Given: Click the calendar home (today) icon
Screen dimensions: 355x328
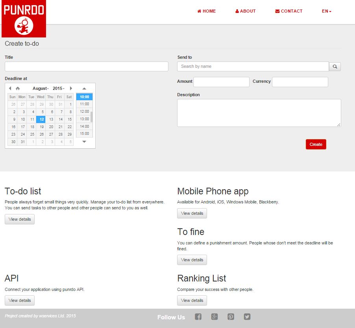Looking at the screenshot, I should point(18,88).
